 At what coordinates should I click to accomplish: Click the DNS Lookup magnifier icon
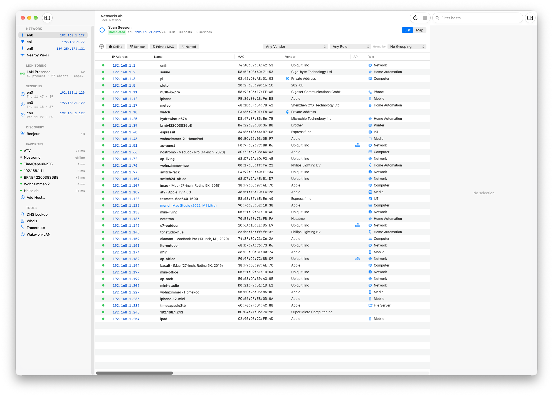point(23,214)
